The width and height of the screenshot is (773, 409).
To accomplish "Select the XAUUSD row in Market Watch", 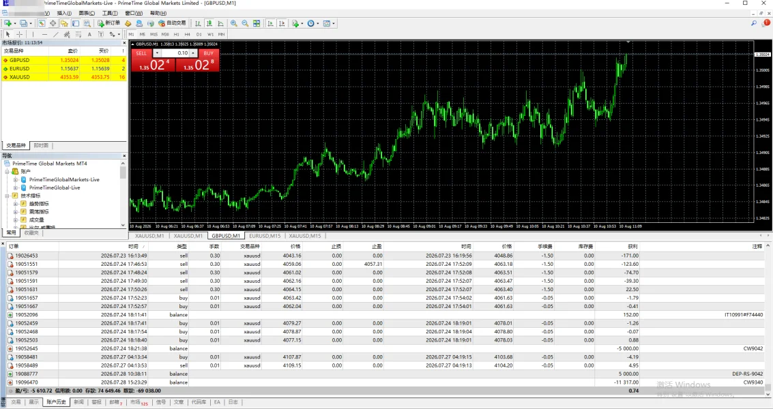I will (64, 77).
